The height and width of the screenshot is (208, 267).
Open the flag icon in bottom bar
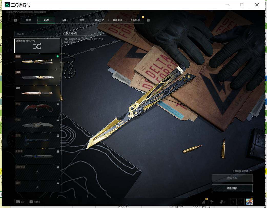pos(212,202)
